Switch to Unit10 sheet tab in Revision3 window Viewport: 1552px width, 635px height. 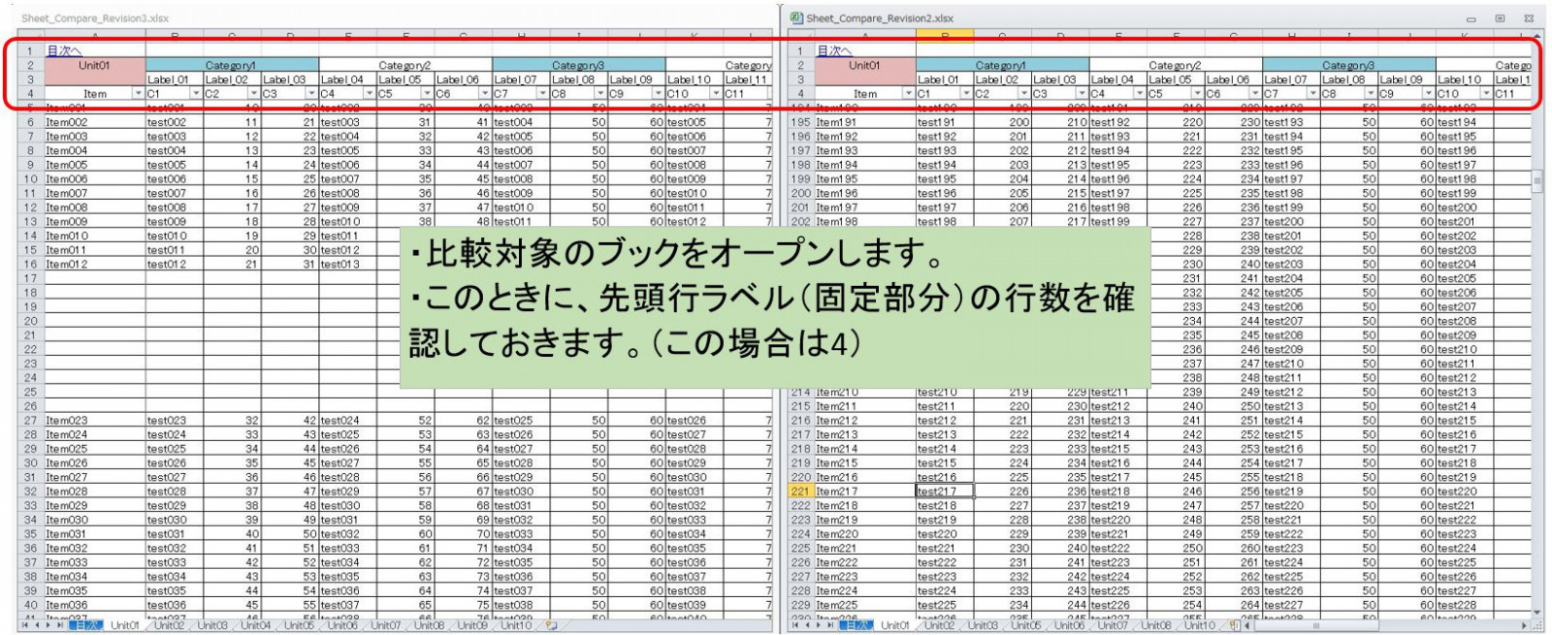click(516, 626)
